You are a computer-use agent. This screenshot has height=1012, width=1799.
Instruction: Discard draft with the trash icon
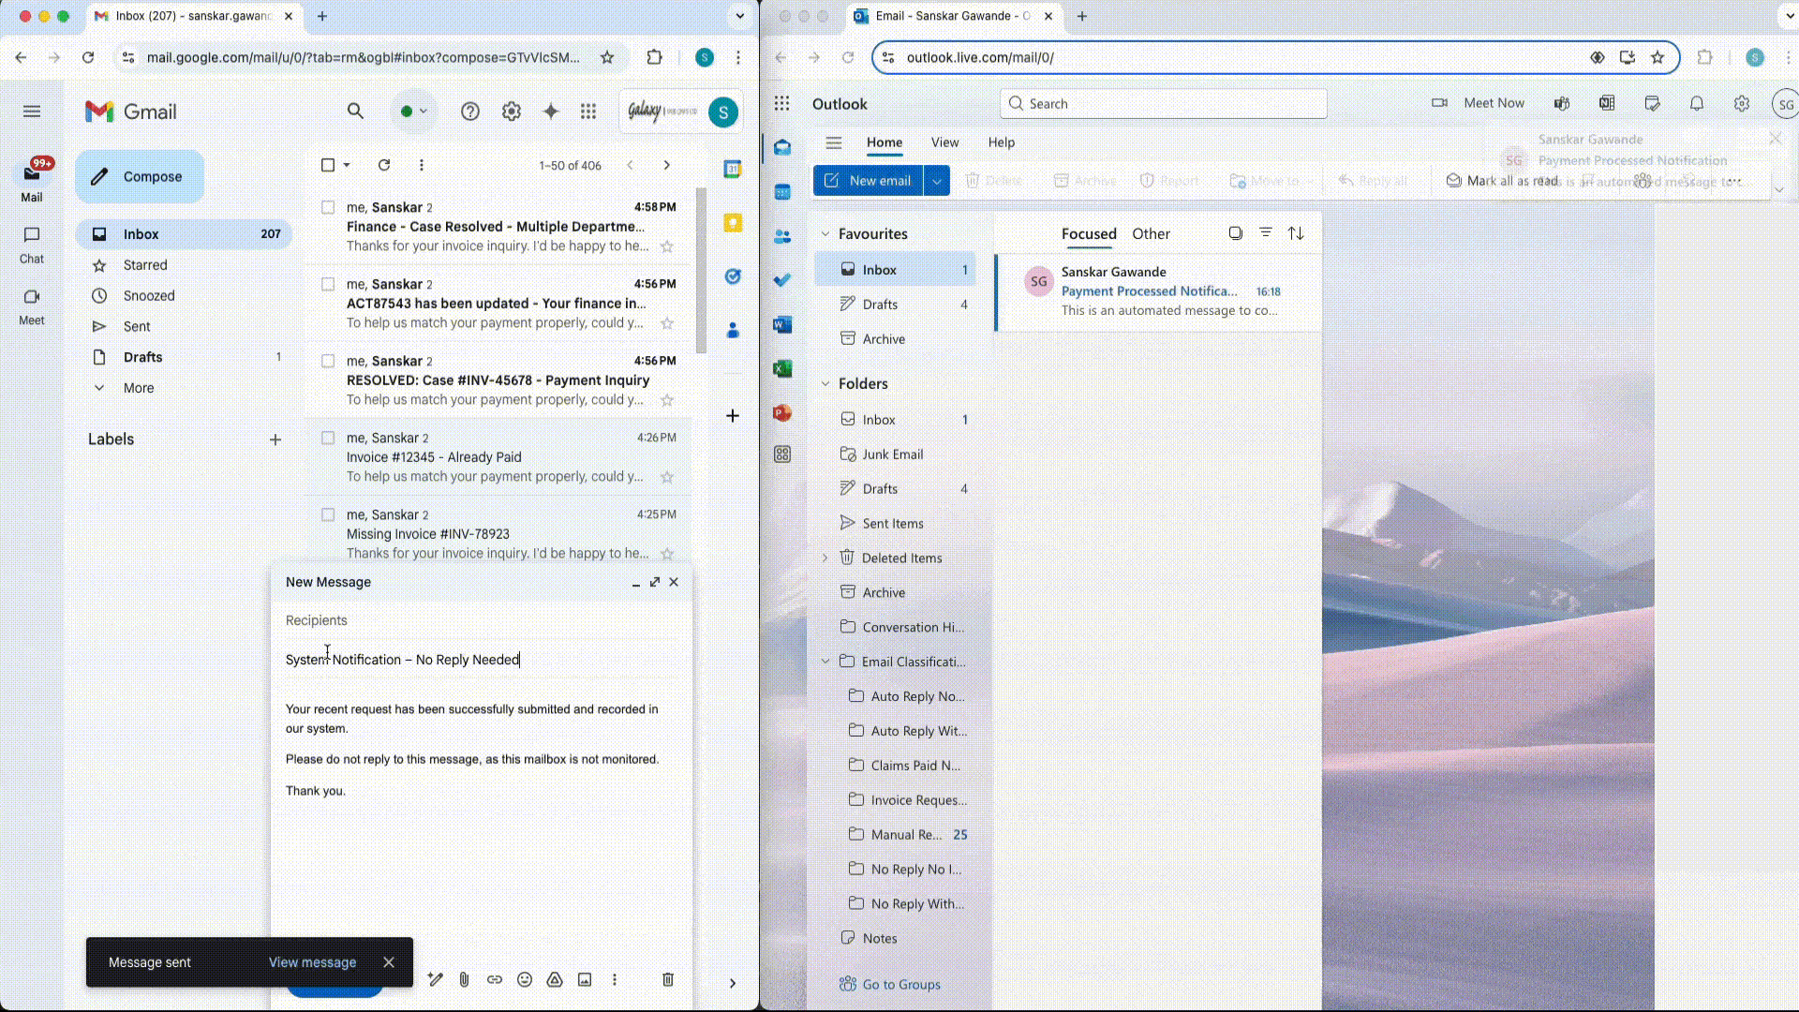tap(668, 979)
